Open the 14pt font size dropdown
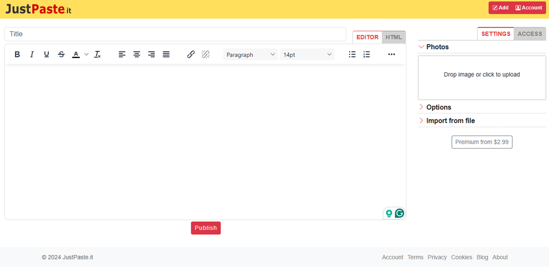 point(307,54)
